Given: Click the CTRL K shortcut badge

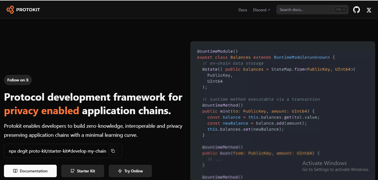Looking at the screenshot, I should (x=340, y=10).
